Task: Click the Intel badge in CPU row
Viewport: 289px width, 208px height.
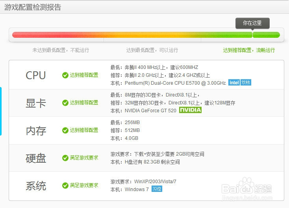Action: pyautogui.click(x=234, y=83)
